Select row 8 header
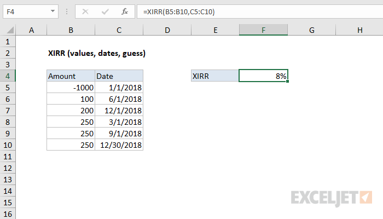This screenshot has height=219, width=383. coord(8,122)
